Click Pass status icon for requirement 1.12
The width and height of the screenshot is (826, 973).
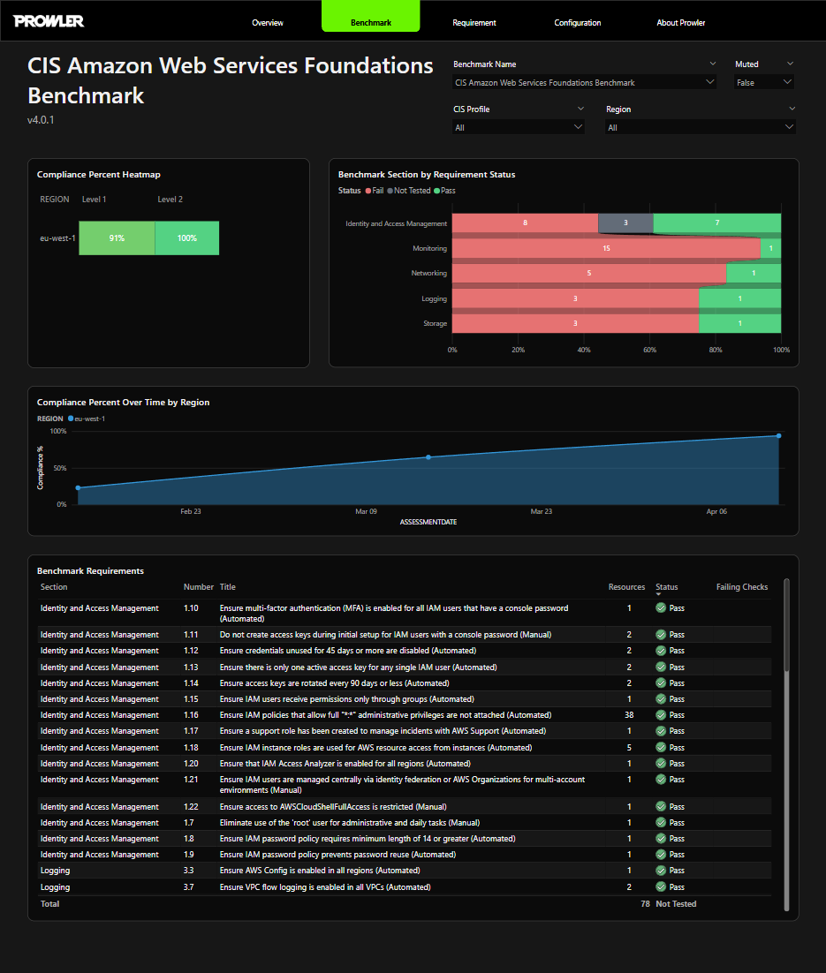[661, 651]
